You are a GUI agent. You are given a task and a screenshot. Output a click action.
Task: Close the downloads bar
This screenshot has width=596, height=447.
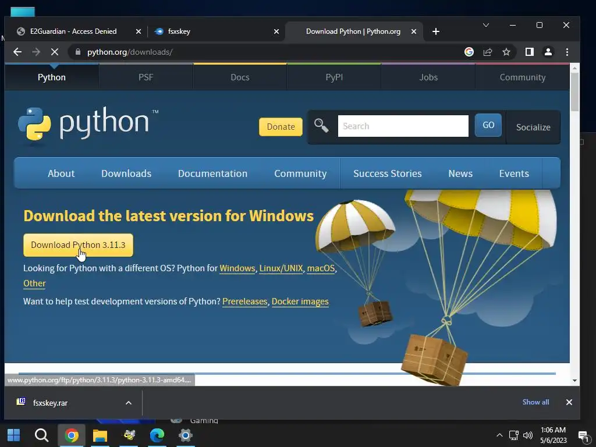point(569,402)
